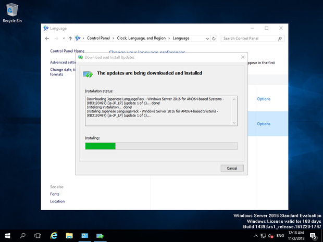Click the Search Control Panel field

[253, 39]
